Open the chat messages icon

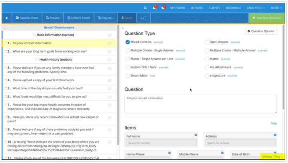point(163,8)
